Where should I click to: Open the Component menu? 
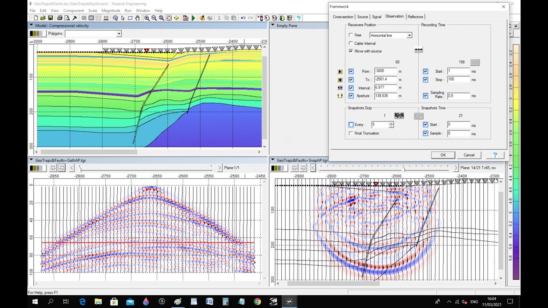(x=74, y=10)
